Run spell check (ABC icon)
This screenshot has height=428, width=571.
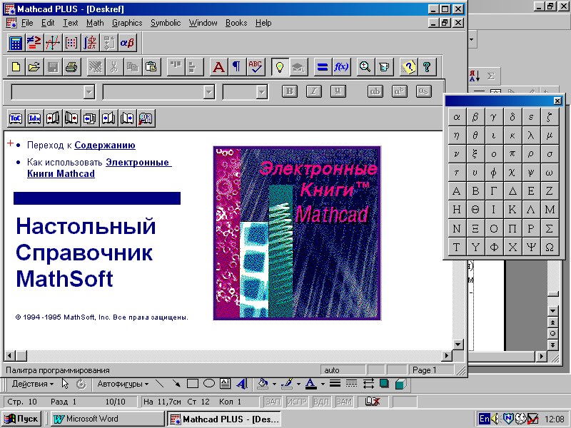pyautogui.click(x=256, y=67)
